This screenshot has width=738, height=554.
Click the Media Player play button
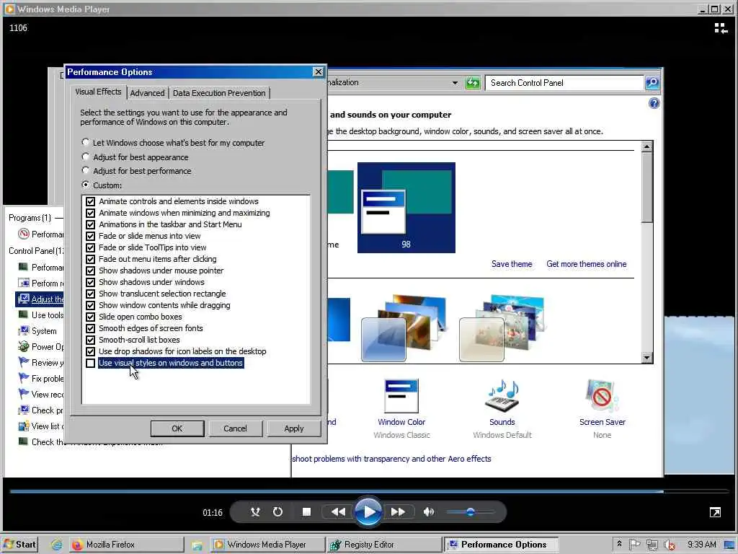click(x=368, y=511)
